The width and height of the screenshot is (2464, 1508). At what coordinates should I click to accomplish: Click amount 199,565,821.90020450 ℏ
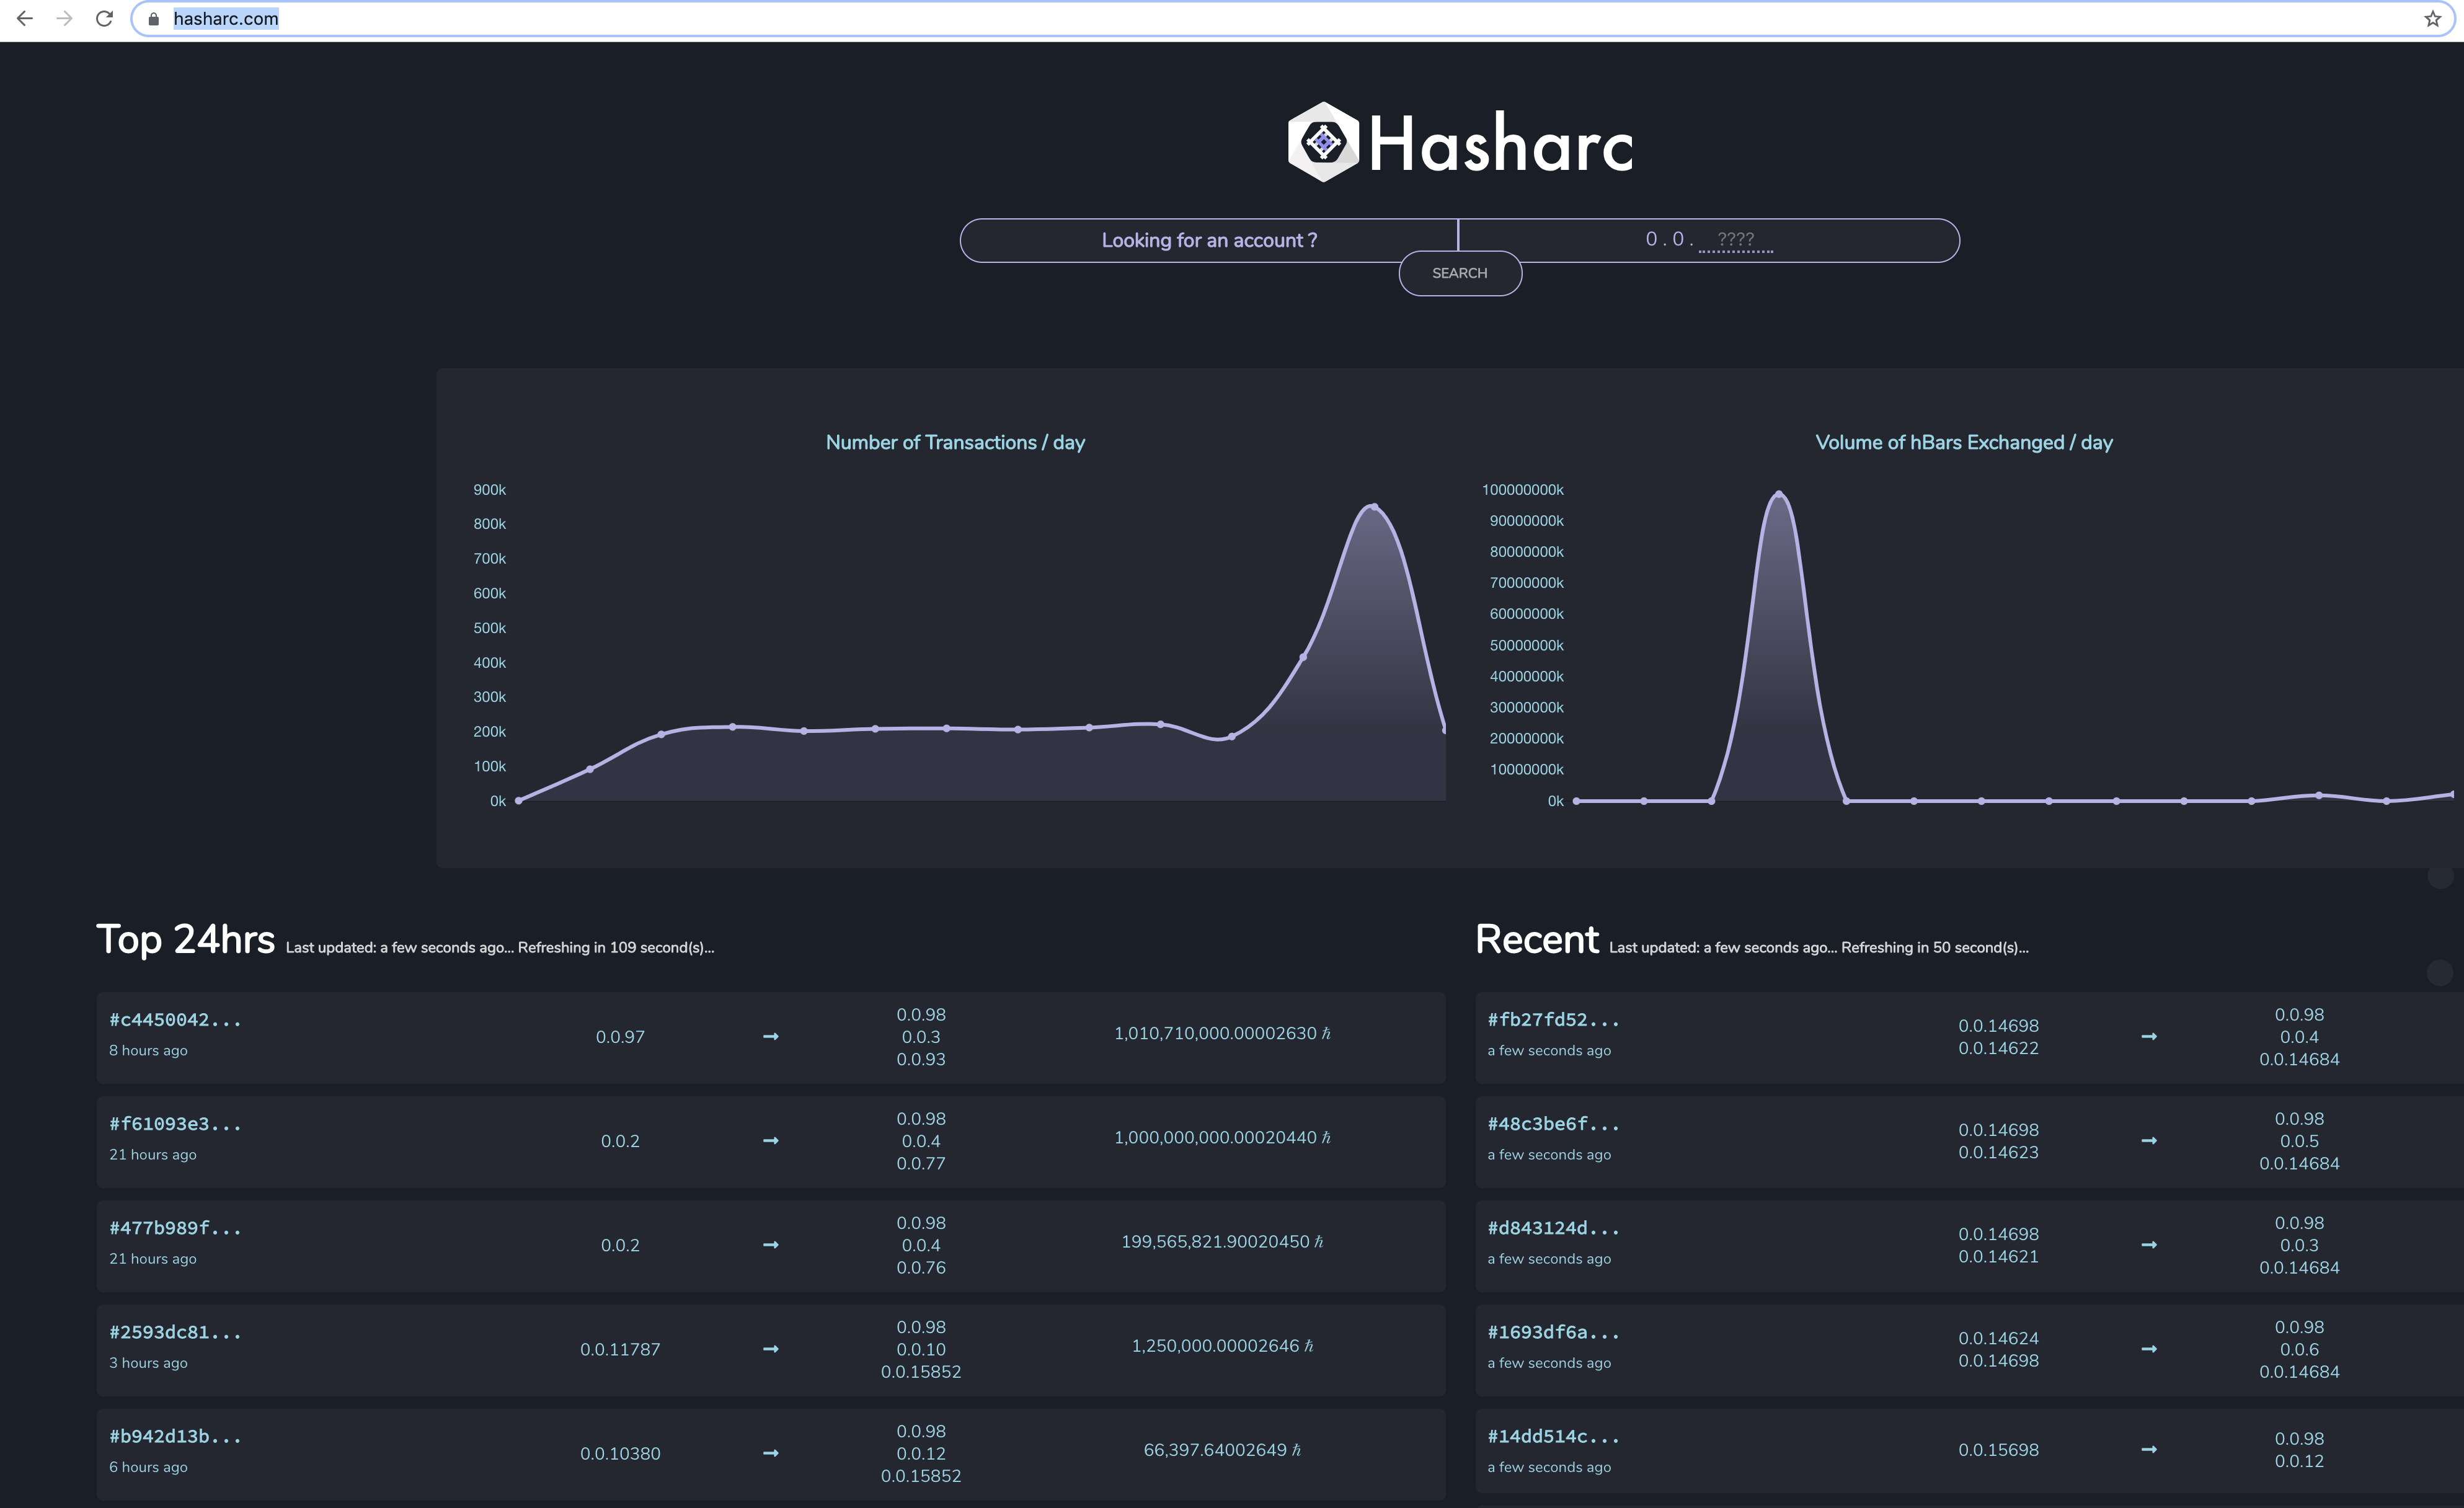tap(1222, 1241)
